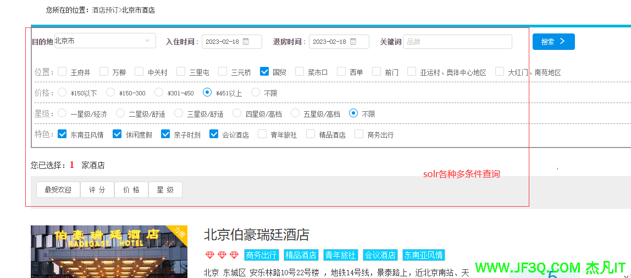The height and width of the screenshot is (278, 631).
Task: Sort hotels by 价格 tab
Action: (x=131, y=190)
